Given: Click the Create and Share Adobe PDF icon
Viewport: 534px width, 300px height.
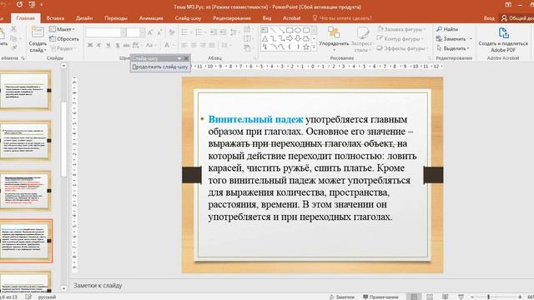Looking at the screenshot, I should [503, 33].
